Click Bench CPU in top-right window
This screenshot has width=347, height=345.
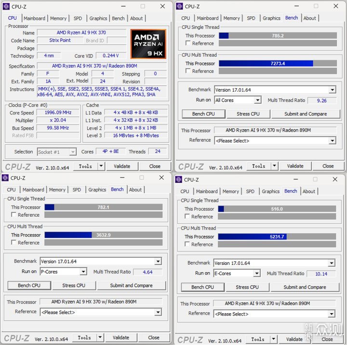203,114
